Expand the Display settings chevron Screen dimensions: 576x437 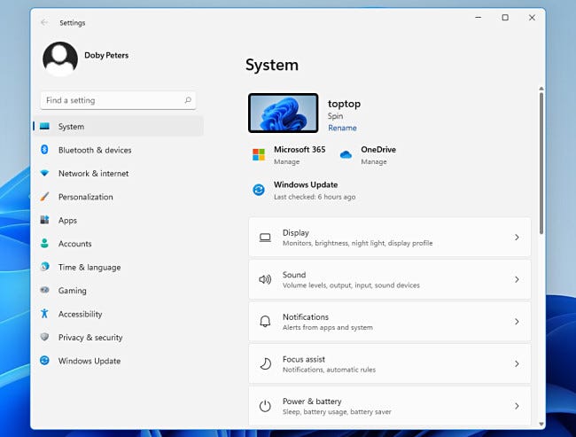[x=517, y=238]
